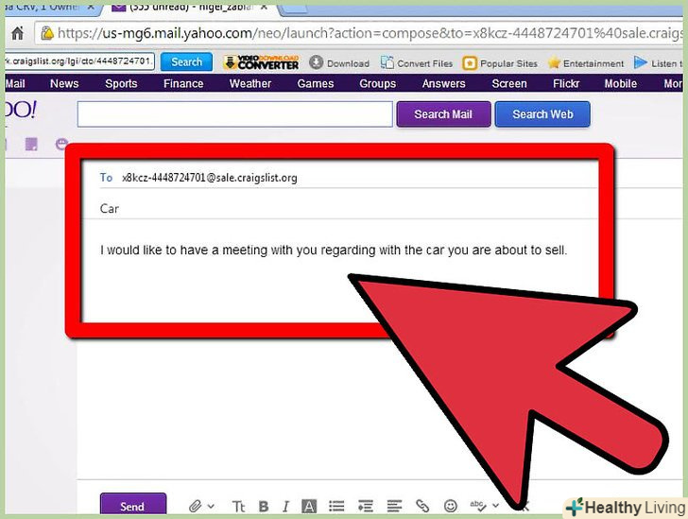
Task: Expand the attachment options arrow
Action: click(x=211, y=507)
